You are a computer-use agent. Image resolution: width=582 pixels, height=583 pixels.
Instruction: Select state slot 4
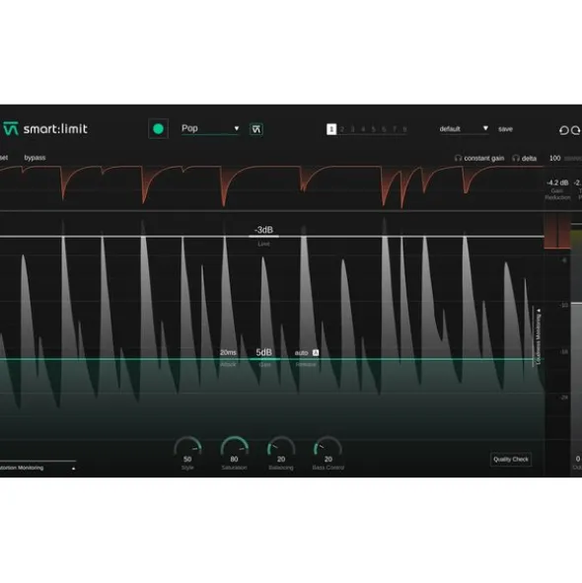(363, 129)
